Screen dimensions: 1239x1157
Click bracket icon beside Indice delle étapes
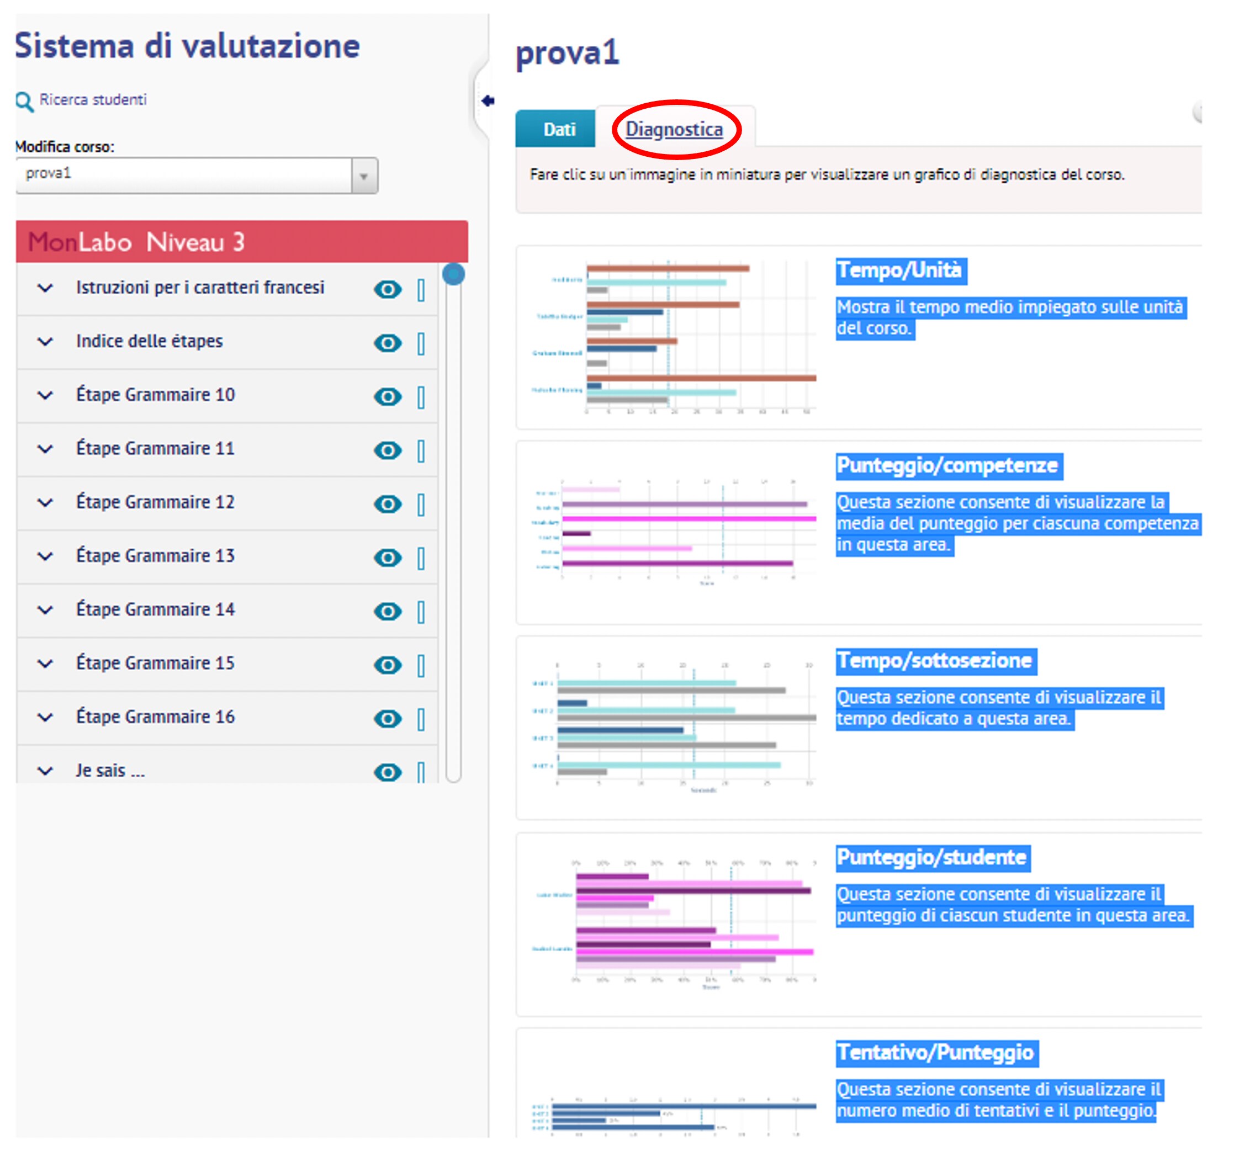[x=421, y=343]
